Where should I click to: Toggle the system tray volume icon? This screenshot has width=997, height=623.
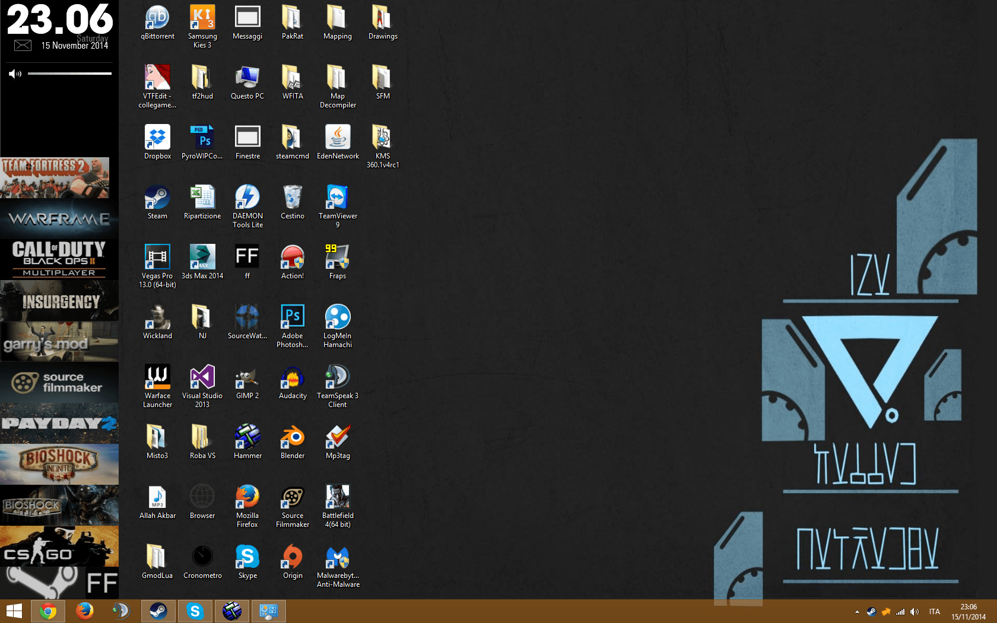pyautogui.click(x=914, y=611)
